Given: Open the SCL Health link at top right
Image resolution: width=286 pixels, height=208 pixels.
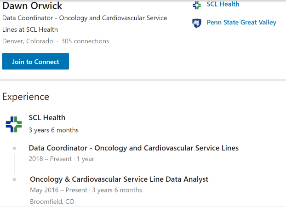Looking at the screenshot, I should 223,4.
